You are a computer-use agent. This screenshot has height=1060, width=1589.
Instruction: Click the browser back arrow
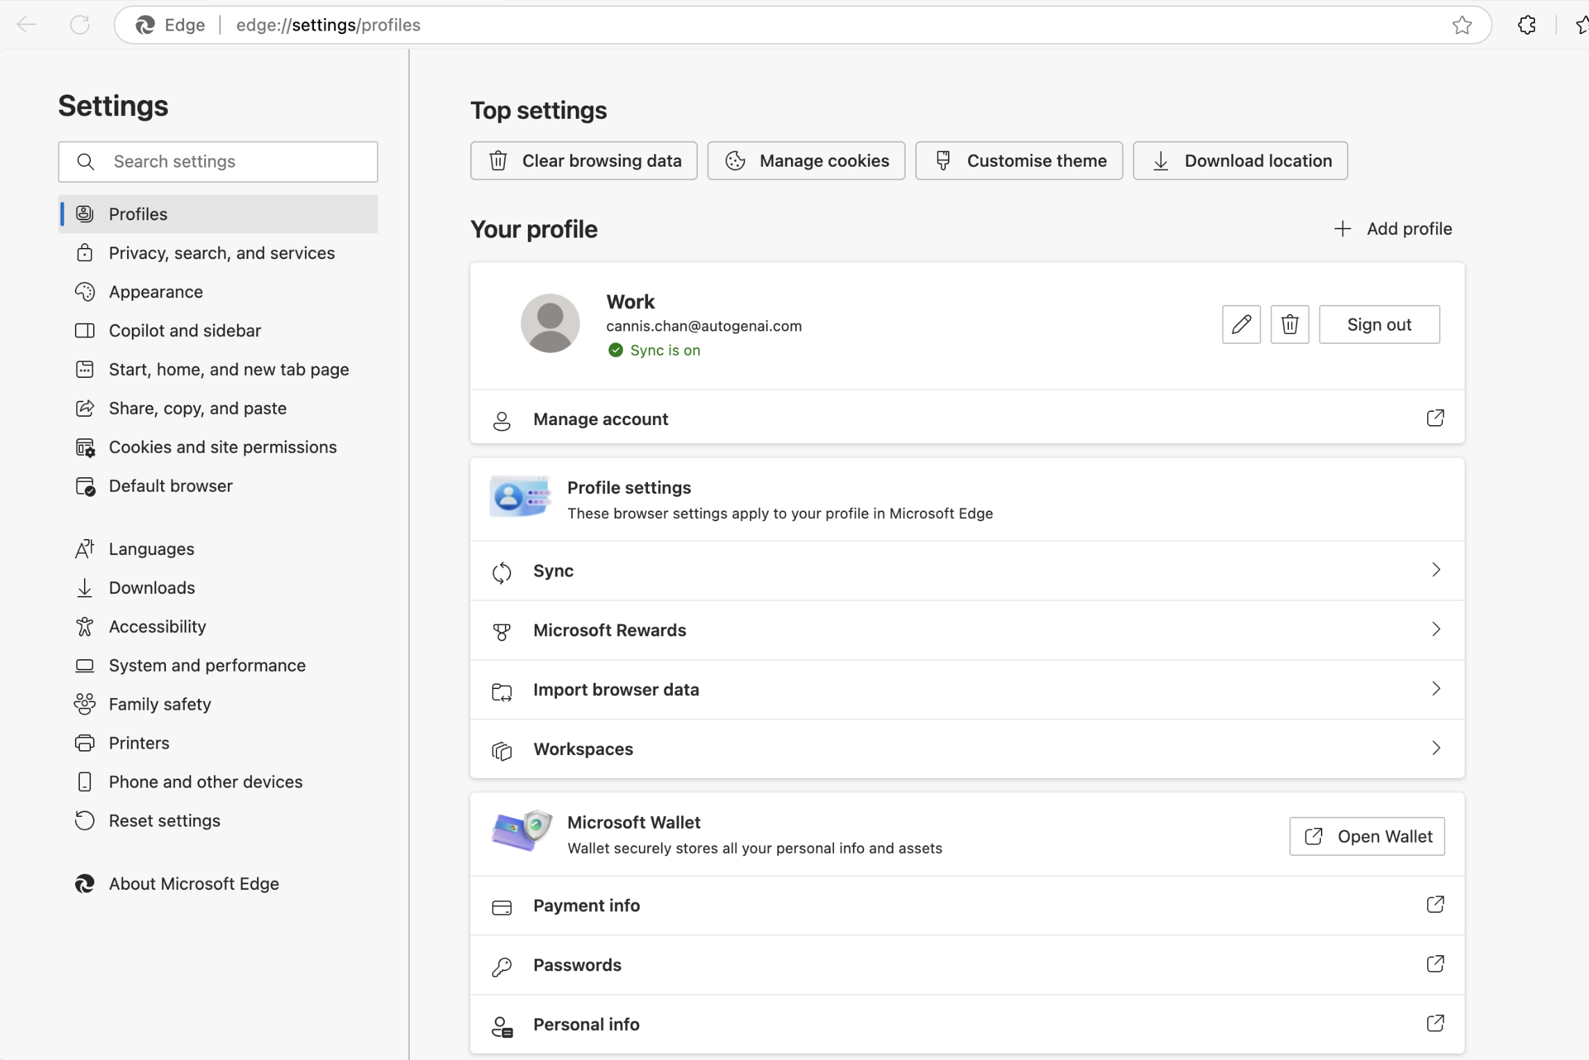click(26, 25)
